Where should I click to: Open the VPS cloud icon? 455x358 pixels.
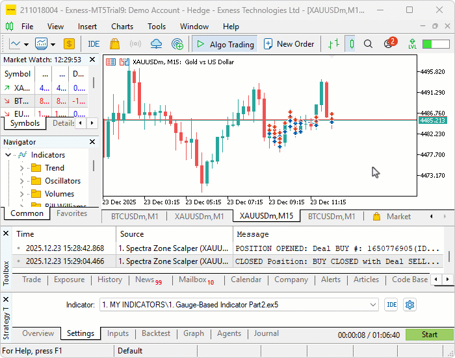157,44
